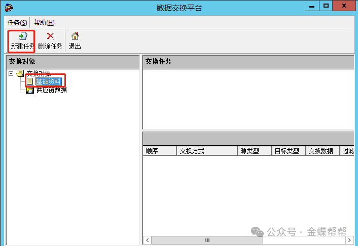Select the 供应链数据 tree item
Image resolution: width=358 pixels, height=246 pixels.
pyautogui.click(x=51, y=90)
